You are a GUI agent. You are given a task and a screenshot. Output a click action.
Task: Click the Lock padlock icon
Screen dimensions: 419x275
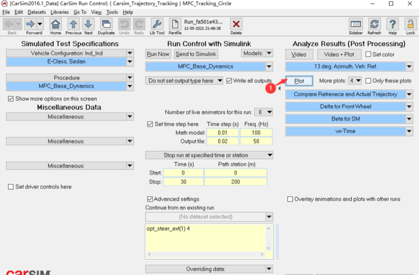point(411,24)
